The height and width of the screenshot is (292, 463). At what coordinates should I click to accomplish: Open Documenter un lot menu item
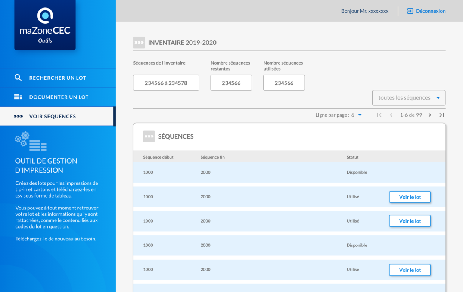pos(58,97)
